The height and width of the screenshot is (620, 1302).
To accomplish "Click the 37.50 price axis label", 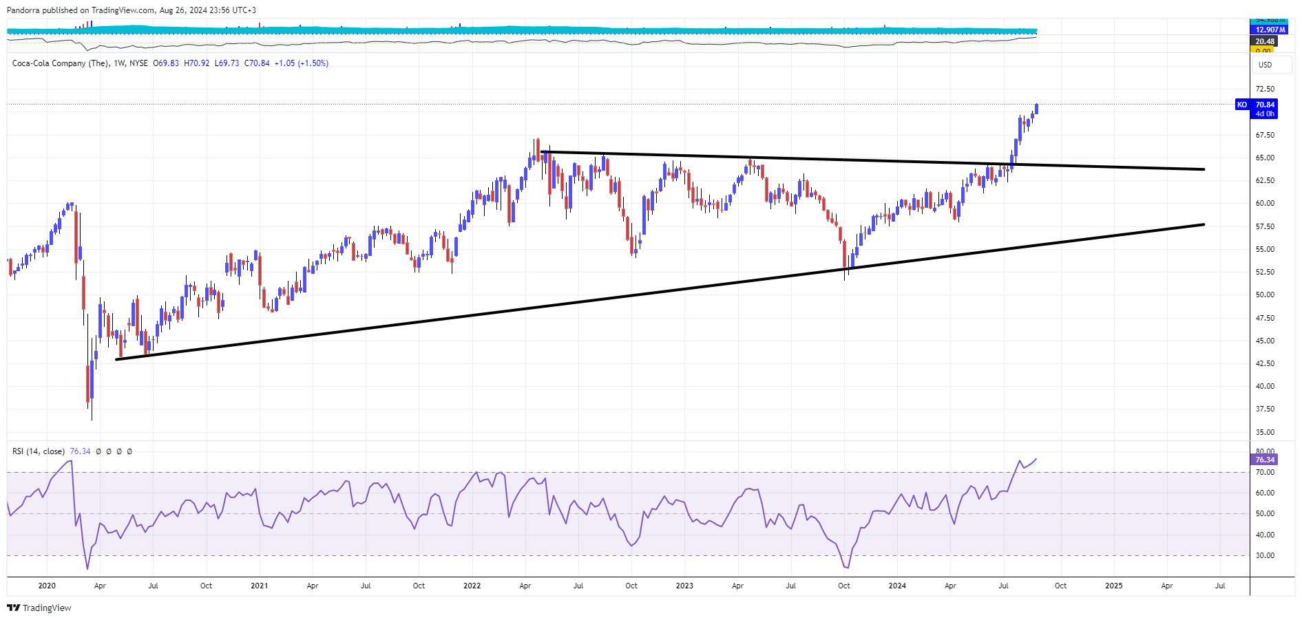I will 1265,409.
